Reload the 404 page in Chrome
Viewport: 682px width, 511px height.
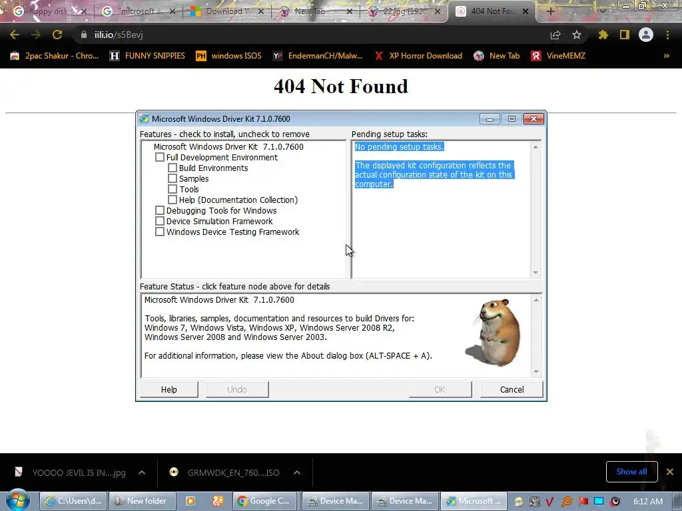point(57,35)
